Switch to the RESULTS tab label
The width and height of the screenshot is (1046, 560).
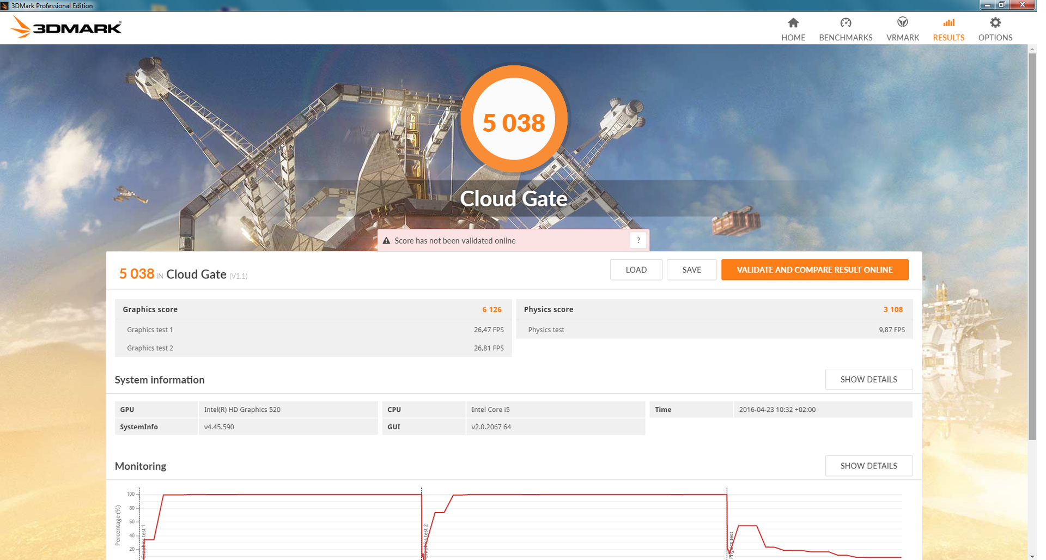[948, 38]
